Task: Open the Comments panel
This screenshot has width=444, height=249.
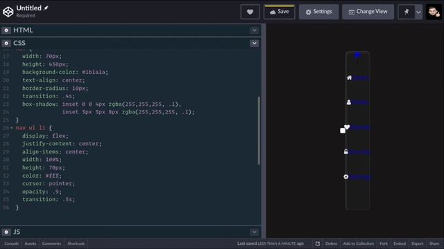Action: [x=51, y=243]
